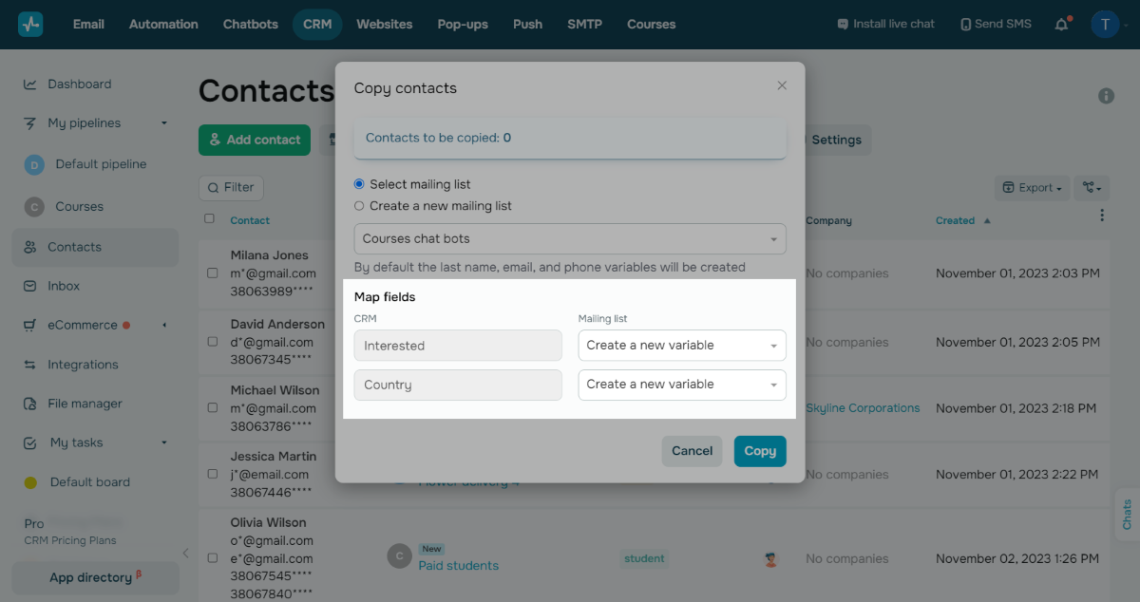Tick the checkbox for Milana Jones
The width and height of the screenshot is (1140, 602).
click(x=212, y=273)
